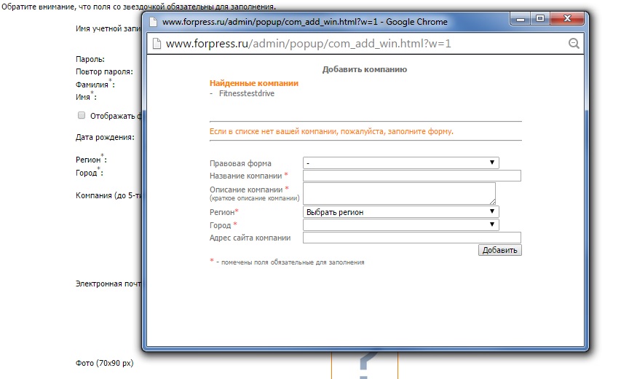Focus the Описание компании text area
The width and height of the screenshot is (621, 379).
(399, 193)
